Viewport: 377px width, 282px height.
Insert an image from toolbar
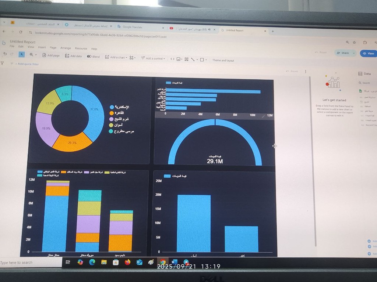[179, 59]
